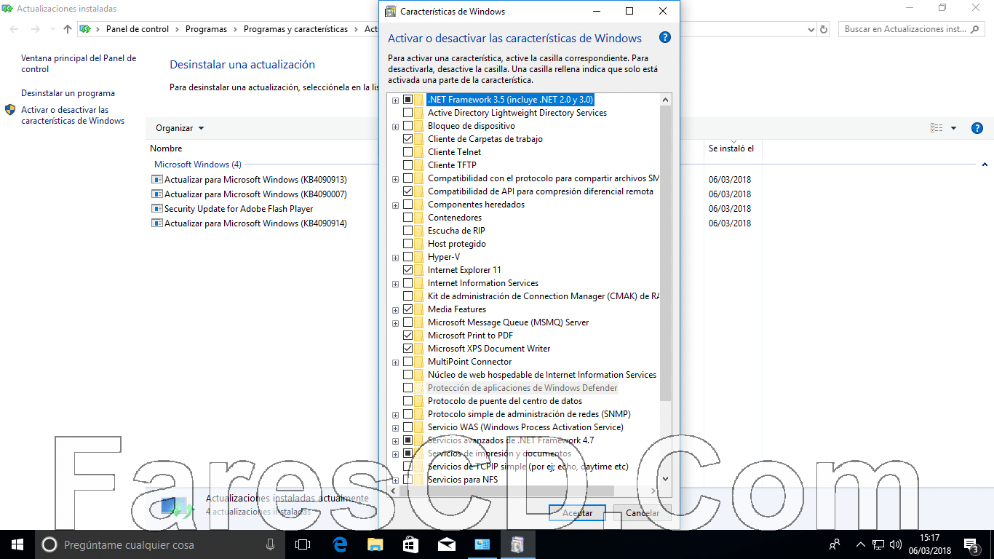Open File Explorer from taskbar
The height and width of the screenshot is (559, 994).
tap(375, 544)
